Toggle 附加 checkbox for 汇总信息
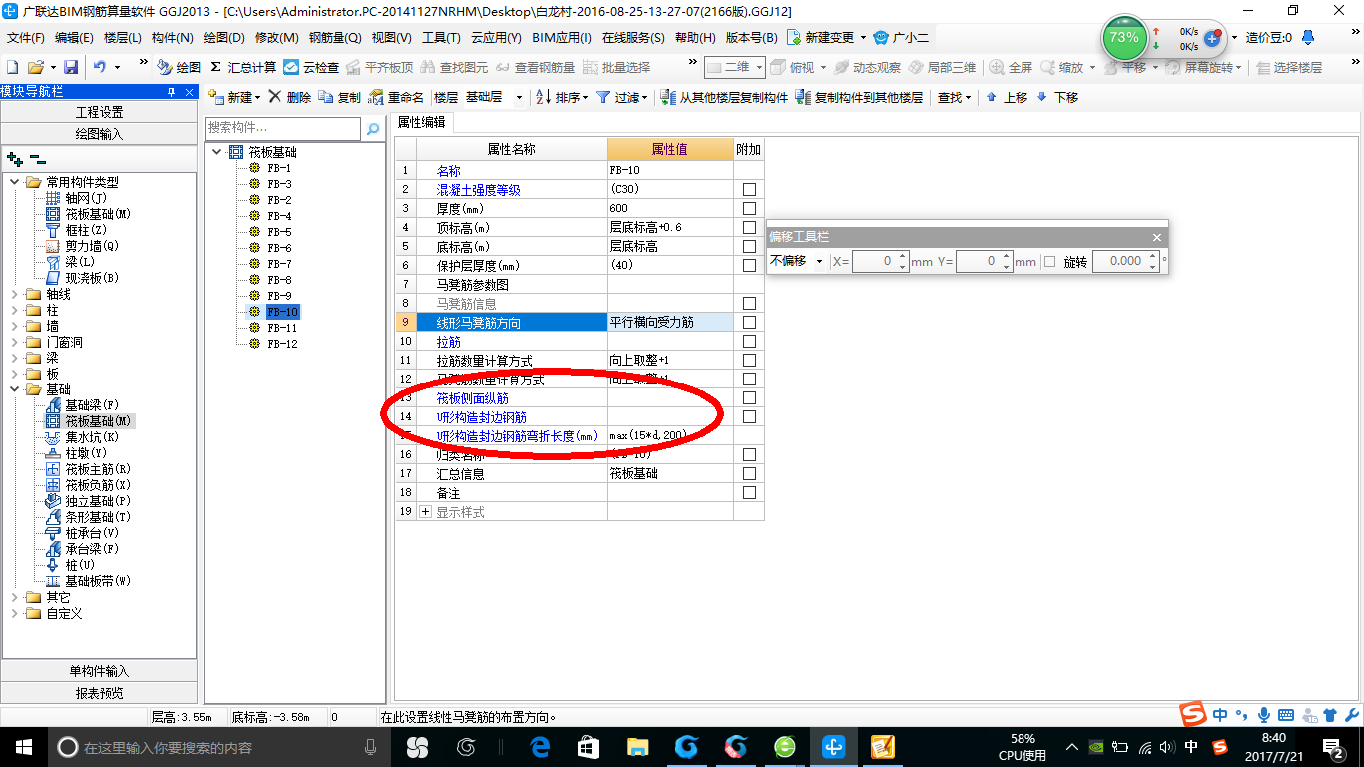 (749, 474)
